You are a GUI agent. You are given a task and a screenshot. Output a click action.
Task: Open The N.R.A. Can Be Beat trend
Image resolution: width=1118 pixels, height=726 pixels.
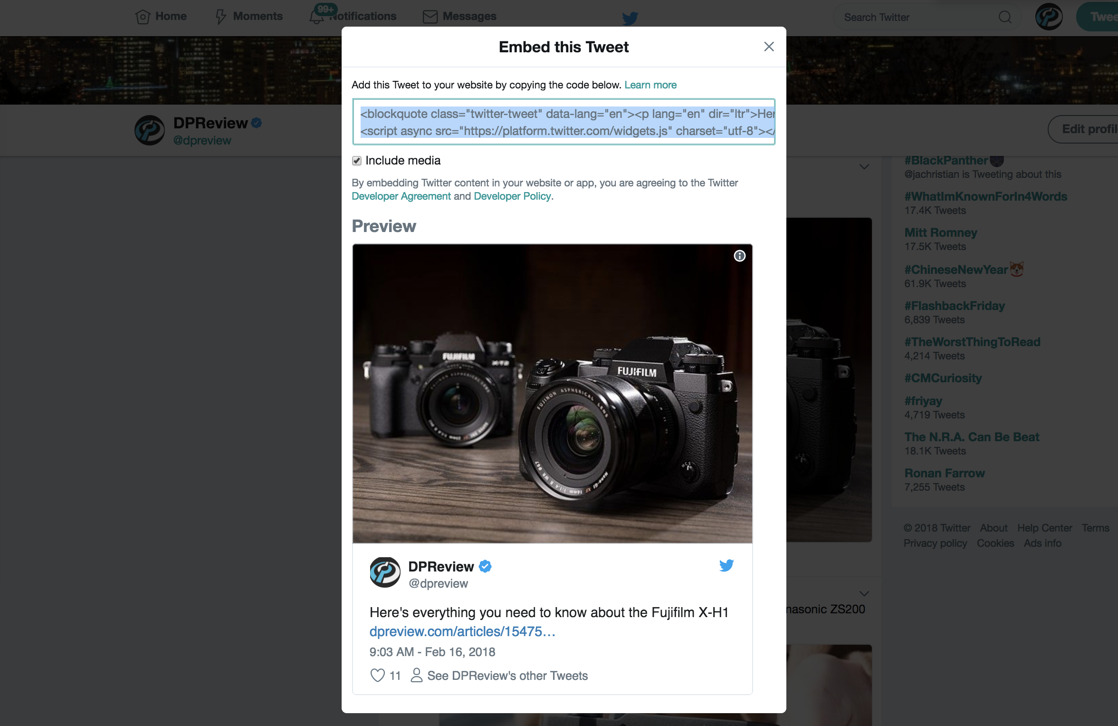pos(972,437)
